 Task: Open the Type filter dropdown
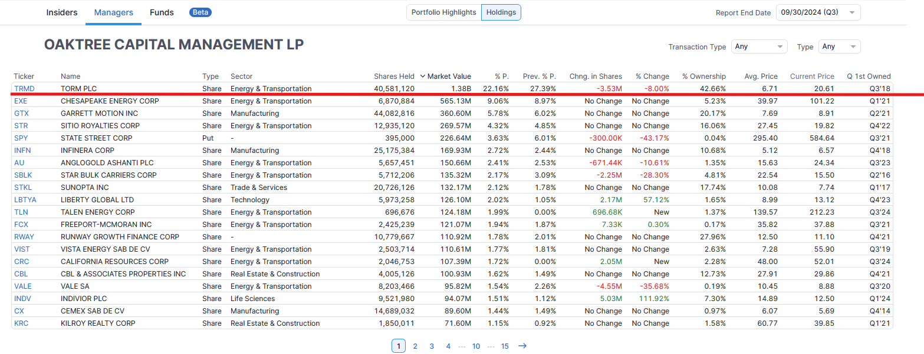click(x=839, y=46)
